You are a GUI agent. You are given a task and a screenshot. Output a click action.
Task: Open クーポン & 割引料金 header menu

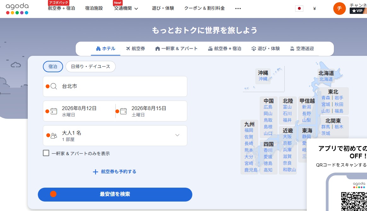point(204,8)
